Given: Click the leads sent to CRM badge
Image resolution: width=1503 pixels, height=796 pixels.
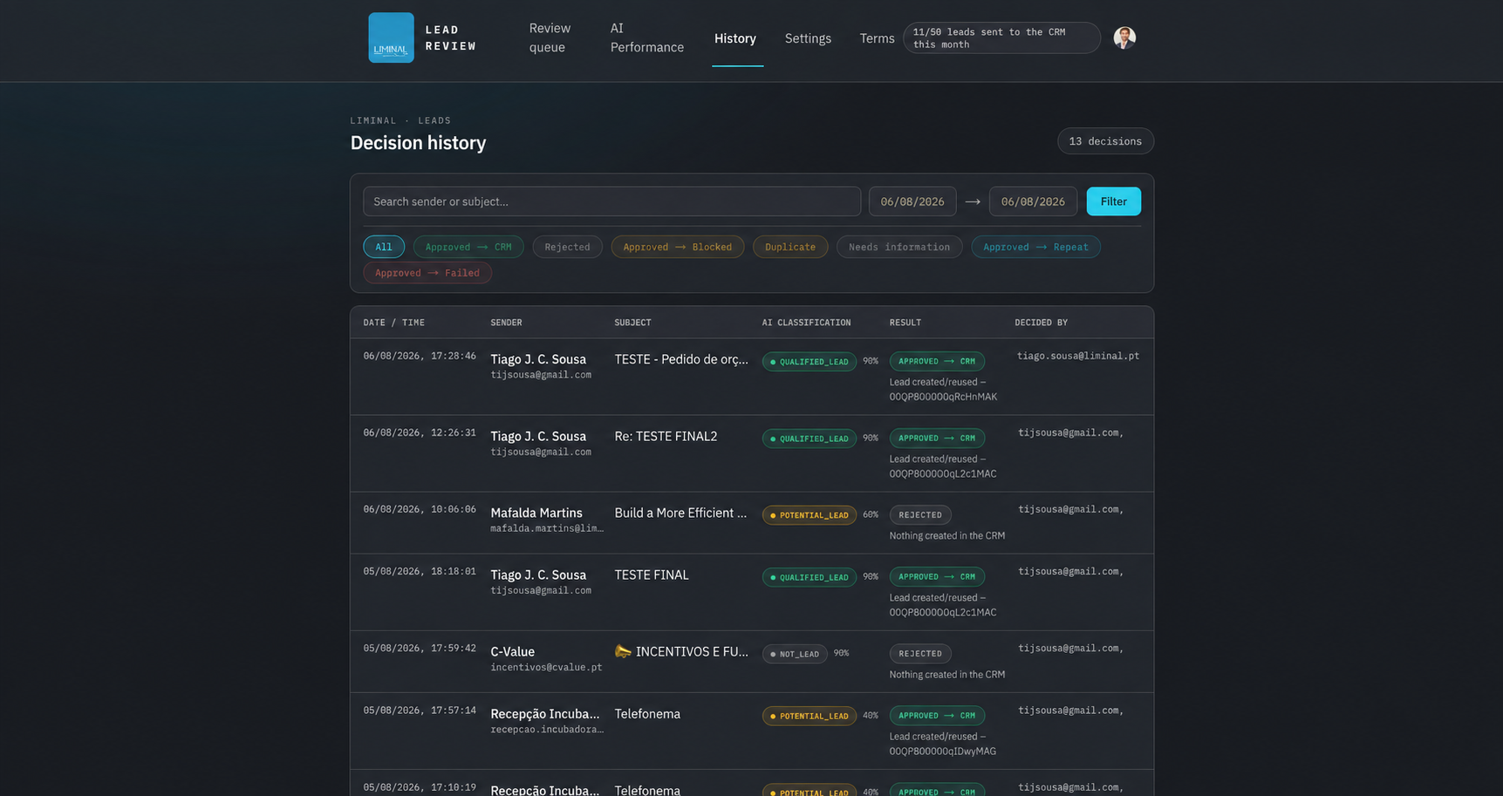Looking at the screenshot, I should pyautogui.click(x=1001, y=37).
